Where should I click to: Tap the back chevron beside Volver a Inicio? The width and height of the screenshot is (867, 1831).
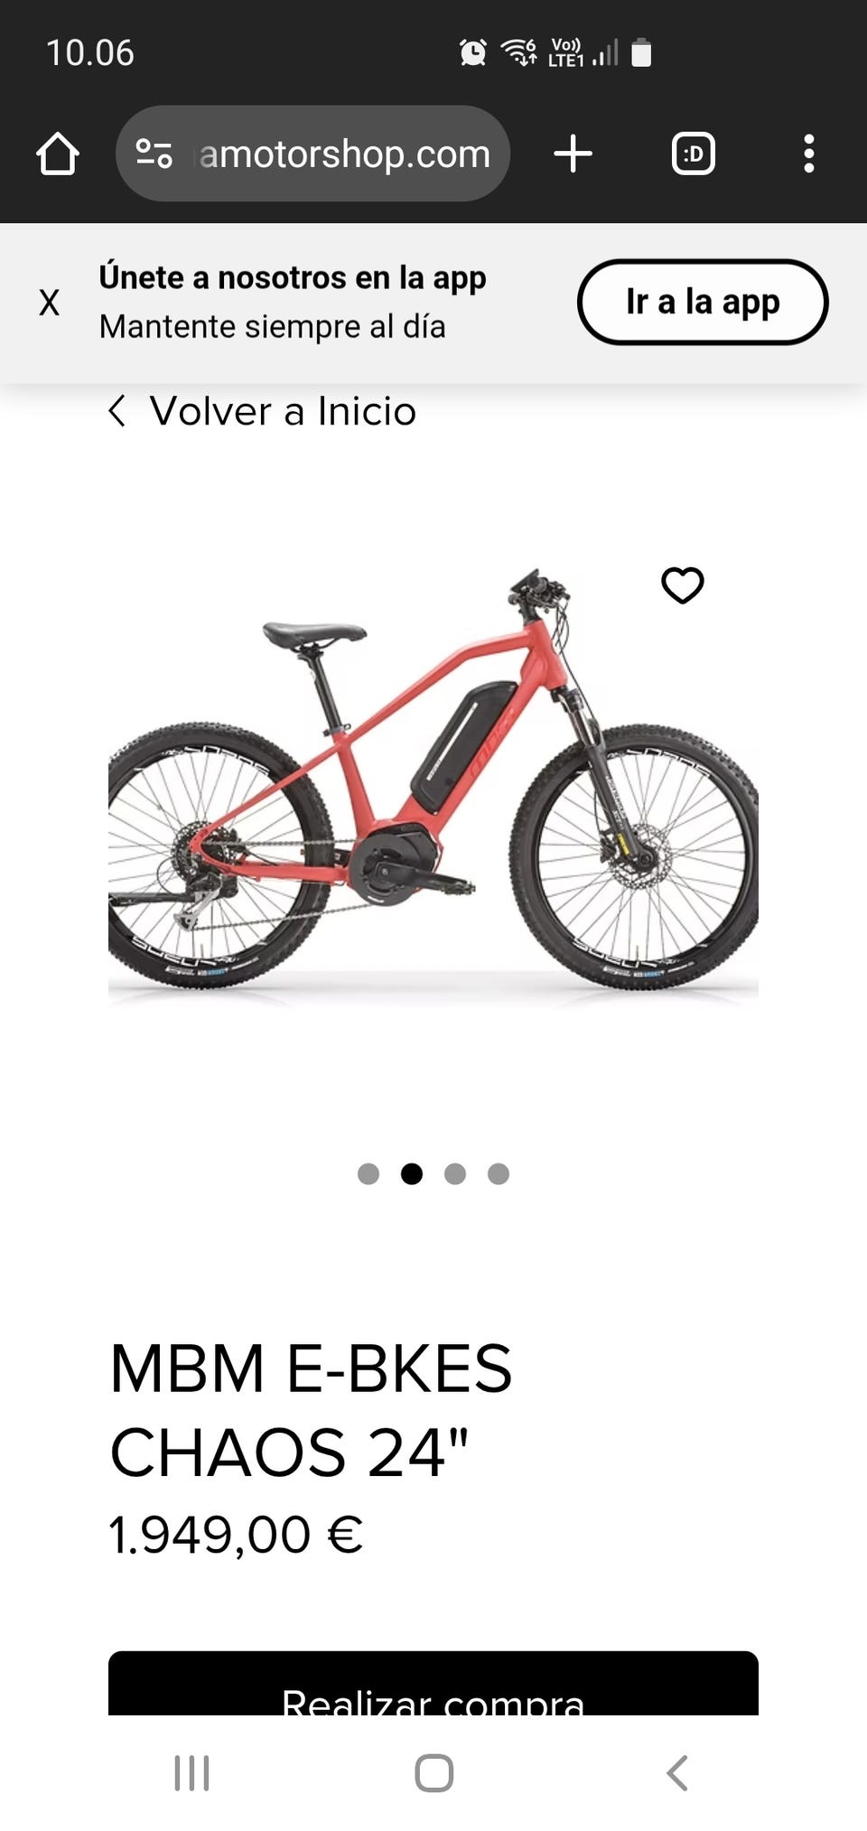[x=117, y=411]
